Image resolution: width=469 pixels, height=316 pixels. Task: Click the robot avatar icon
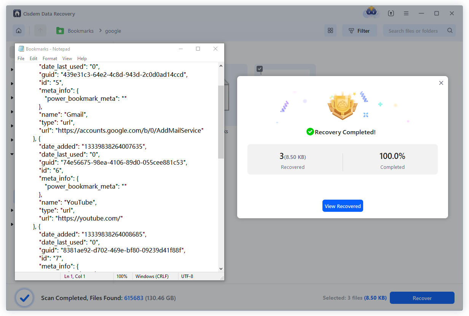pyautogui.click(x=370, y=13)
